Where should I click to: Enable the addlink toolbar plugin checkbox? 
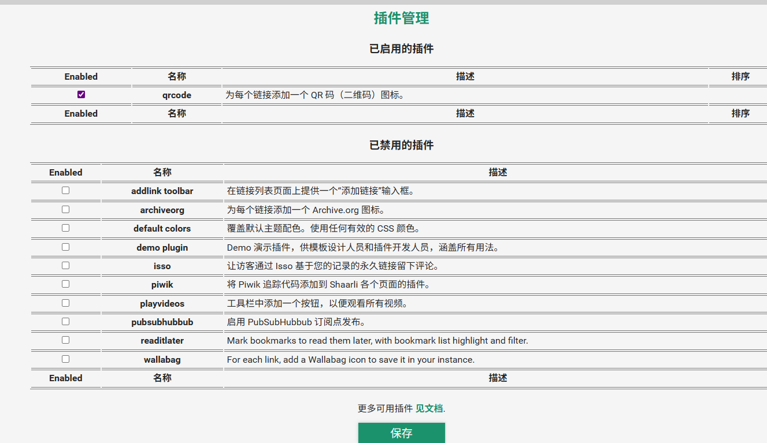[x=65, y=191]
